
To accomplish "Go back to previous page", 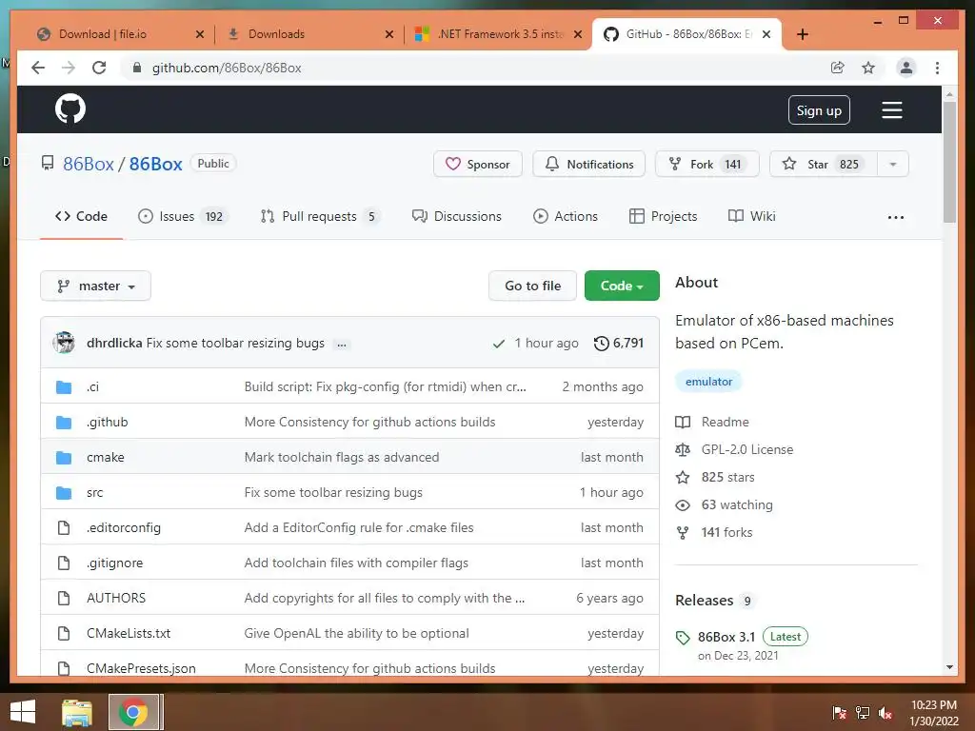I will pyautogui.click(x=38, y=68).
